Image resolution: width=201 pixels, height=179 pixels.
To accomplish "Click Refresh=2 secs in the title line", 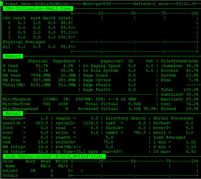I will tap(151, 4).
